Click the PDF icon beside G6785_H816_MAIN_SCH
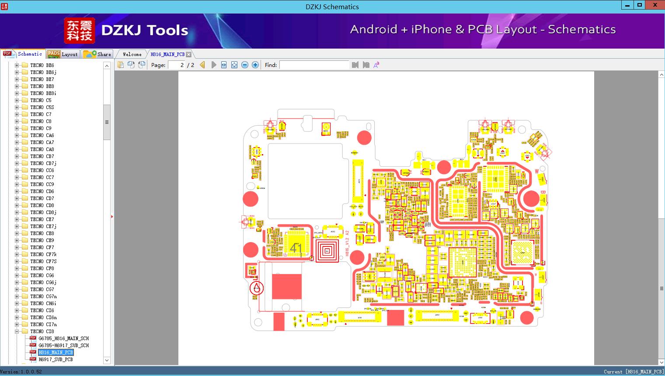The width and height of the screenshot is (665, 376). click(x=33, y=338)
